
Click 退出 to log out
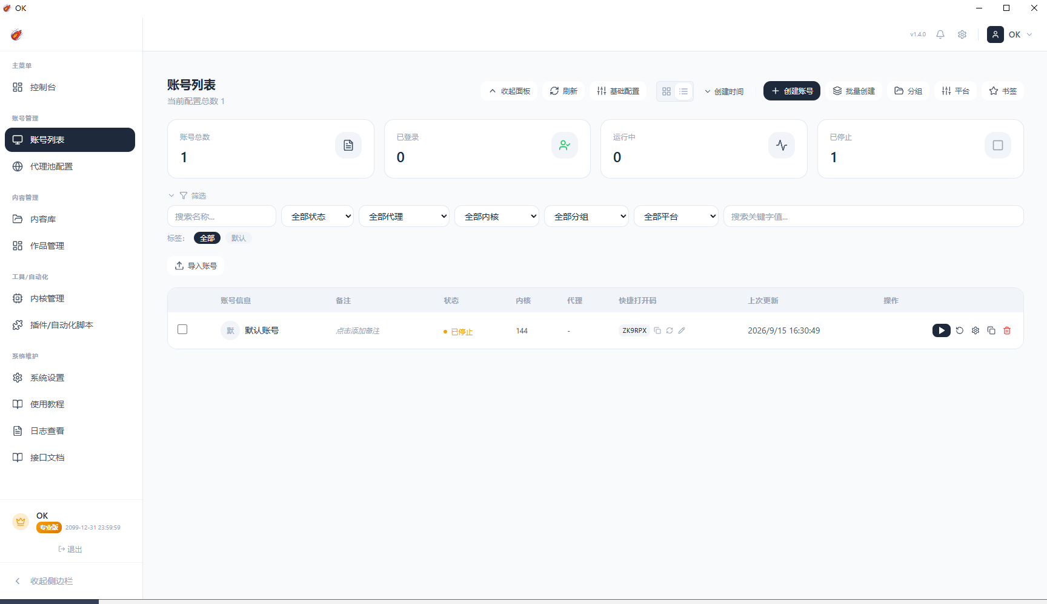click(70, 549)
